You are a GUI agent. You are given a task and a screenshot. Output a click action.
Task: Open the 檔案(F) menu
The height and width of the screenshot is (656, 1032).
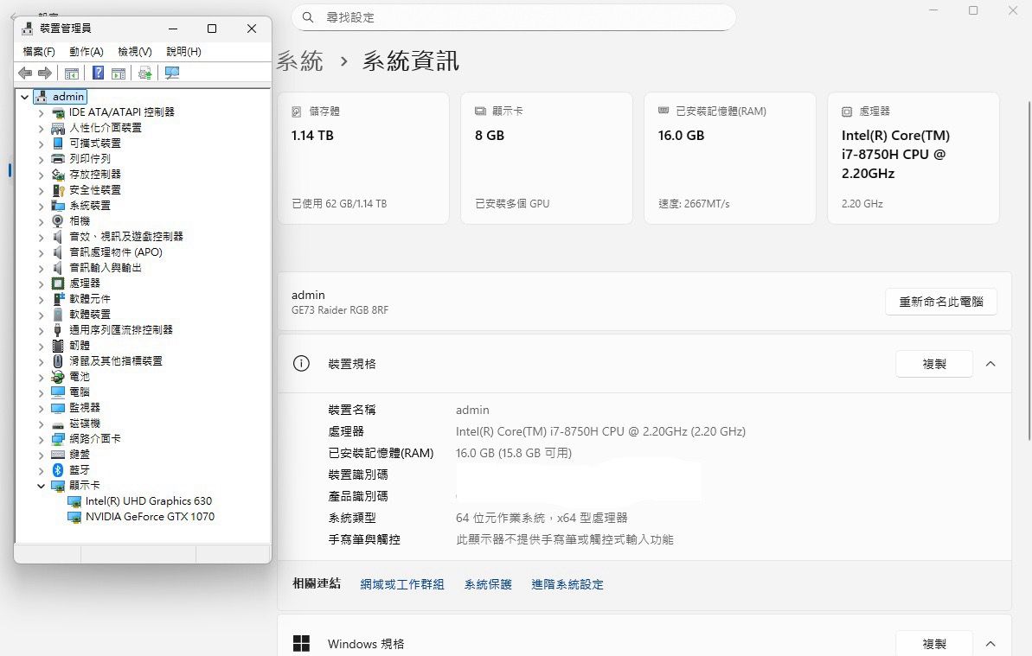[39, 52]
